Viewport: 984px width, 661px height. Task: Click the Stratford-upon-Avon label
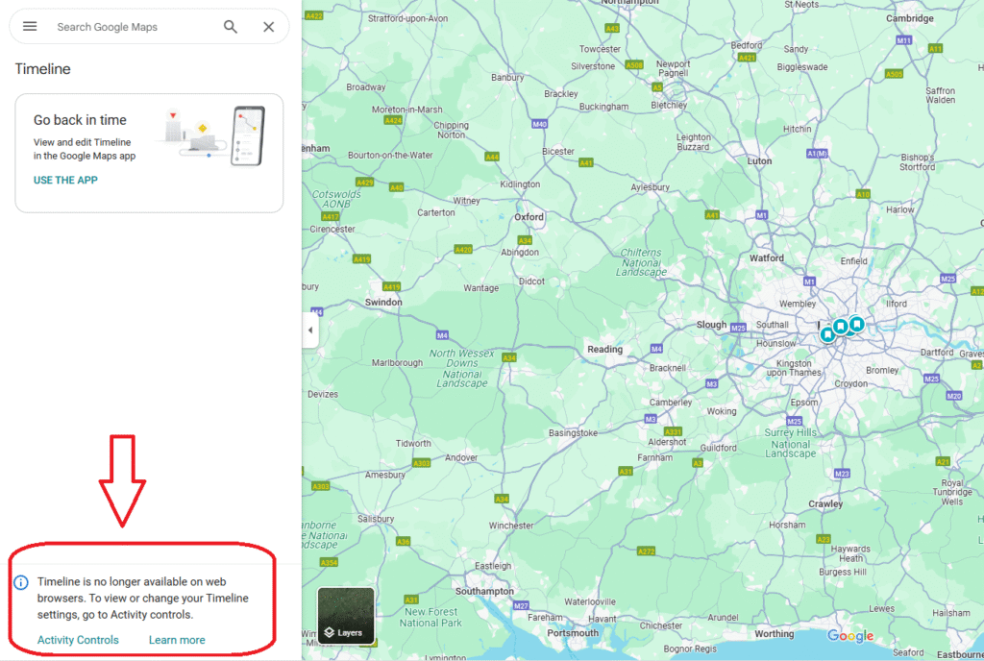(407, 18)
